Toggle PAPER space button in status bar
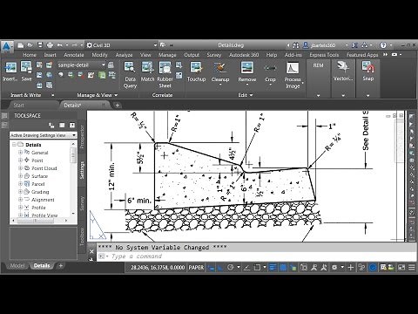The height and width of the screenshot is (314, 418). click(x=196, y=267)
